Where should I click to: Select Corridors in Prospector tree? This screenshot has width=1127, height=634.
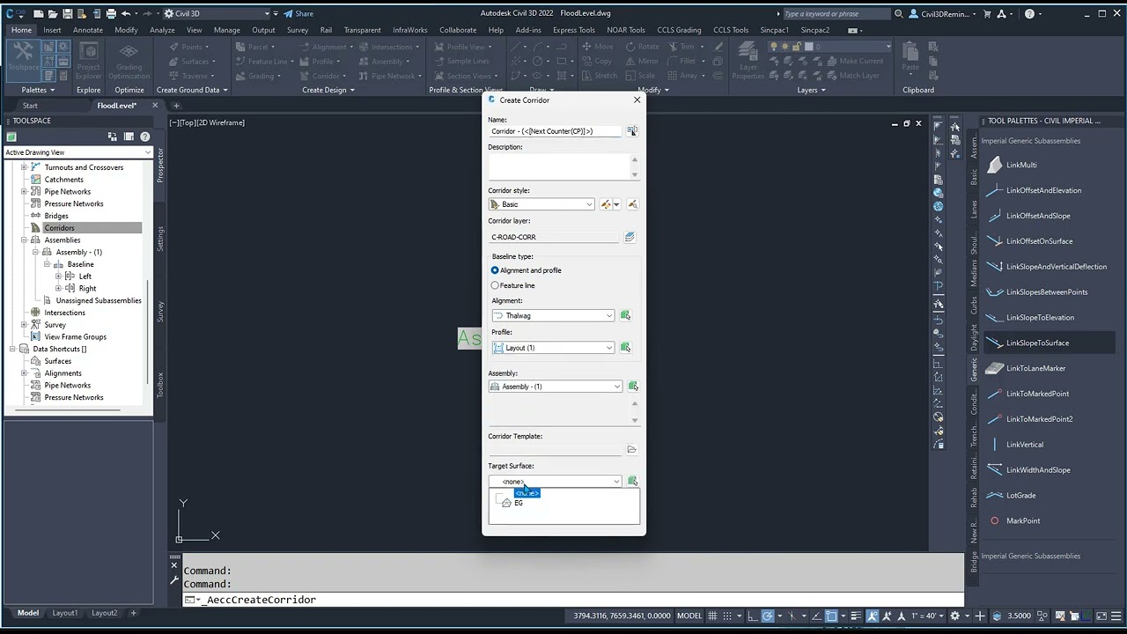point(60,228)
